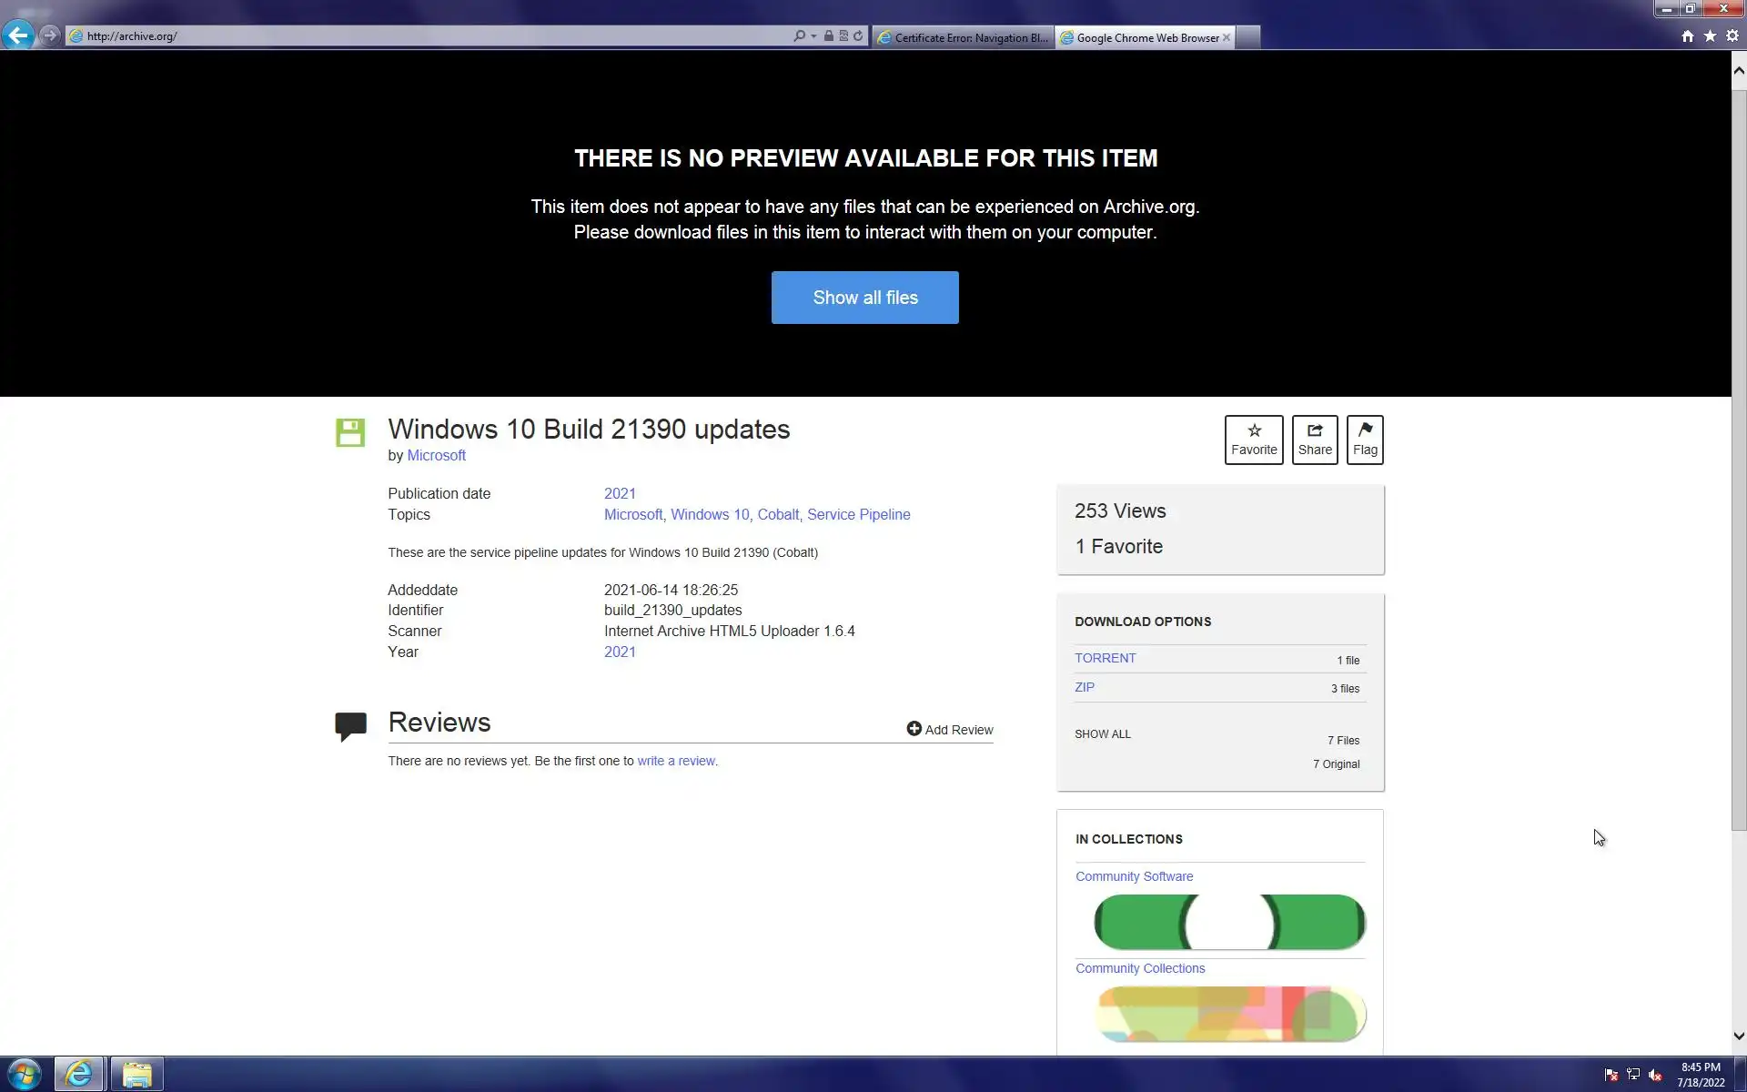Click the Share icon button

point(1314,440)
